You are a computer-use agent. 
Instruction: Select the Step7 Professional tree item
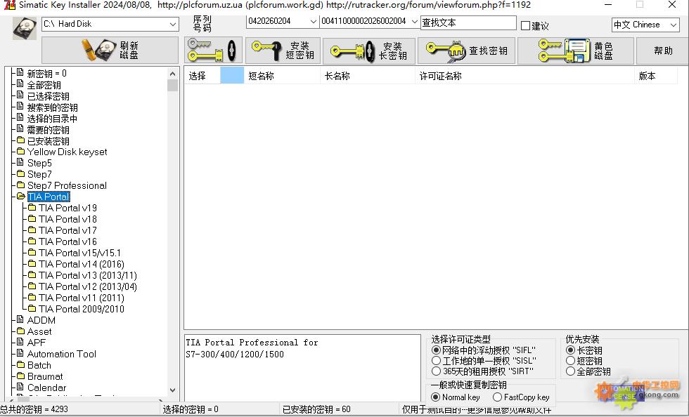[x=67, y=185]
